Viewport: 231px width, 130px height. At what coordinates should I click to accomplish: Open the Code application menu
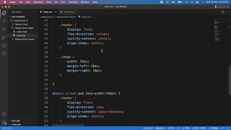pos(12,2)
